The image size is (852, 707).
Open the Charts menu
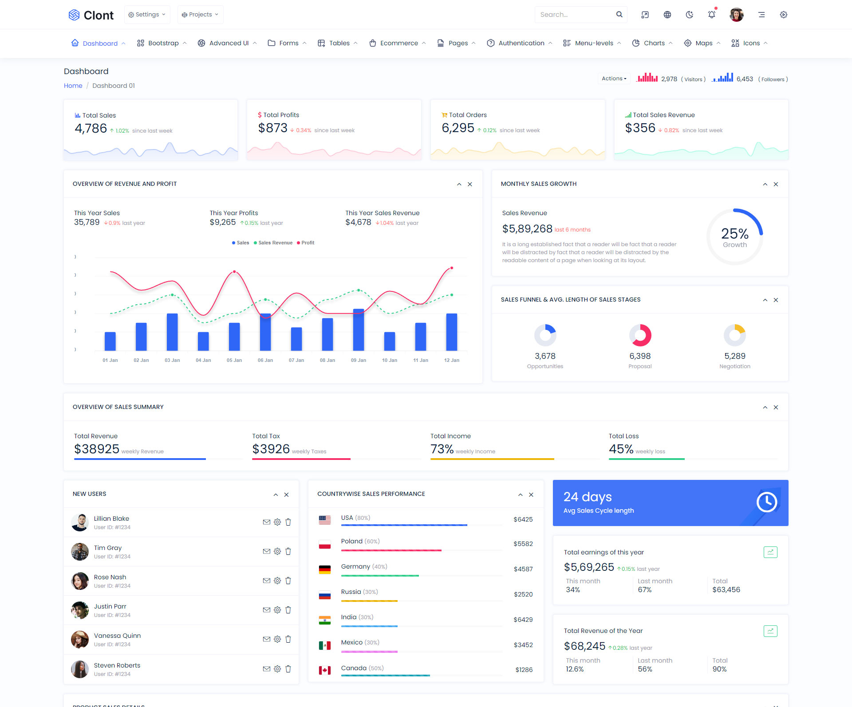pyautogui.click(x=653, y=43)
